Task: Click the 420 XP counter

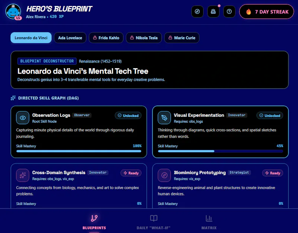Action: 57,17
